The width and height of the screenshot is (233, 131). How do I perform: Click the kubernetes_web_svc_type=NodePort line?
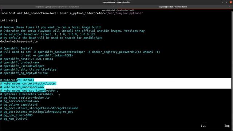(x=29, y=91)
